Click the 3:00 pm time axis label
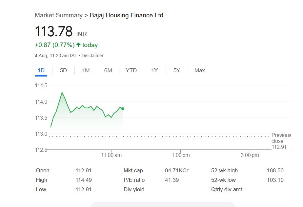Viewport: 303px width, 207px height. (x=250, y=155)
